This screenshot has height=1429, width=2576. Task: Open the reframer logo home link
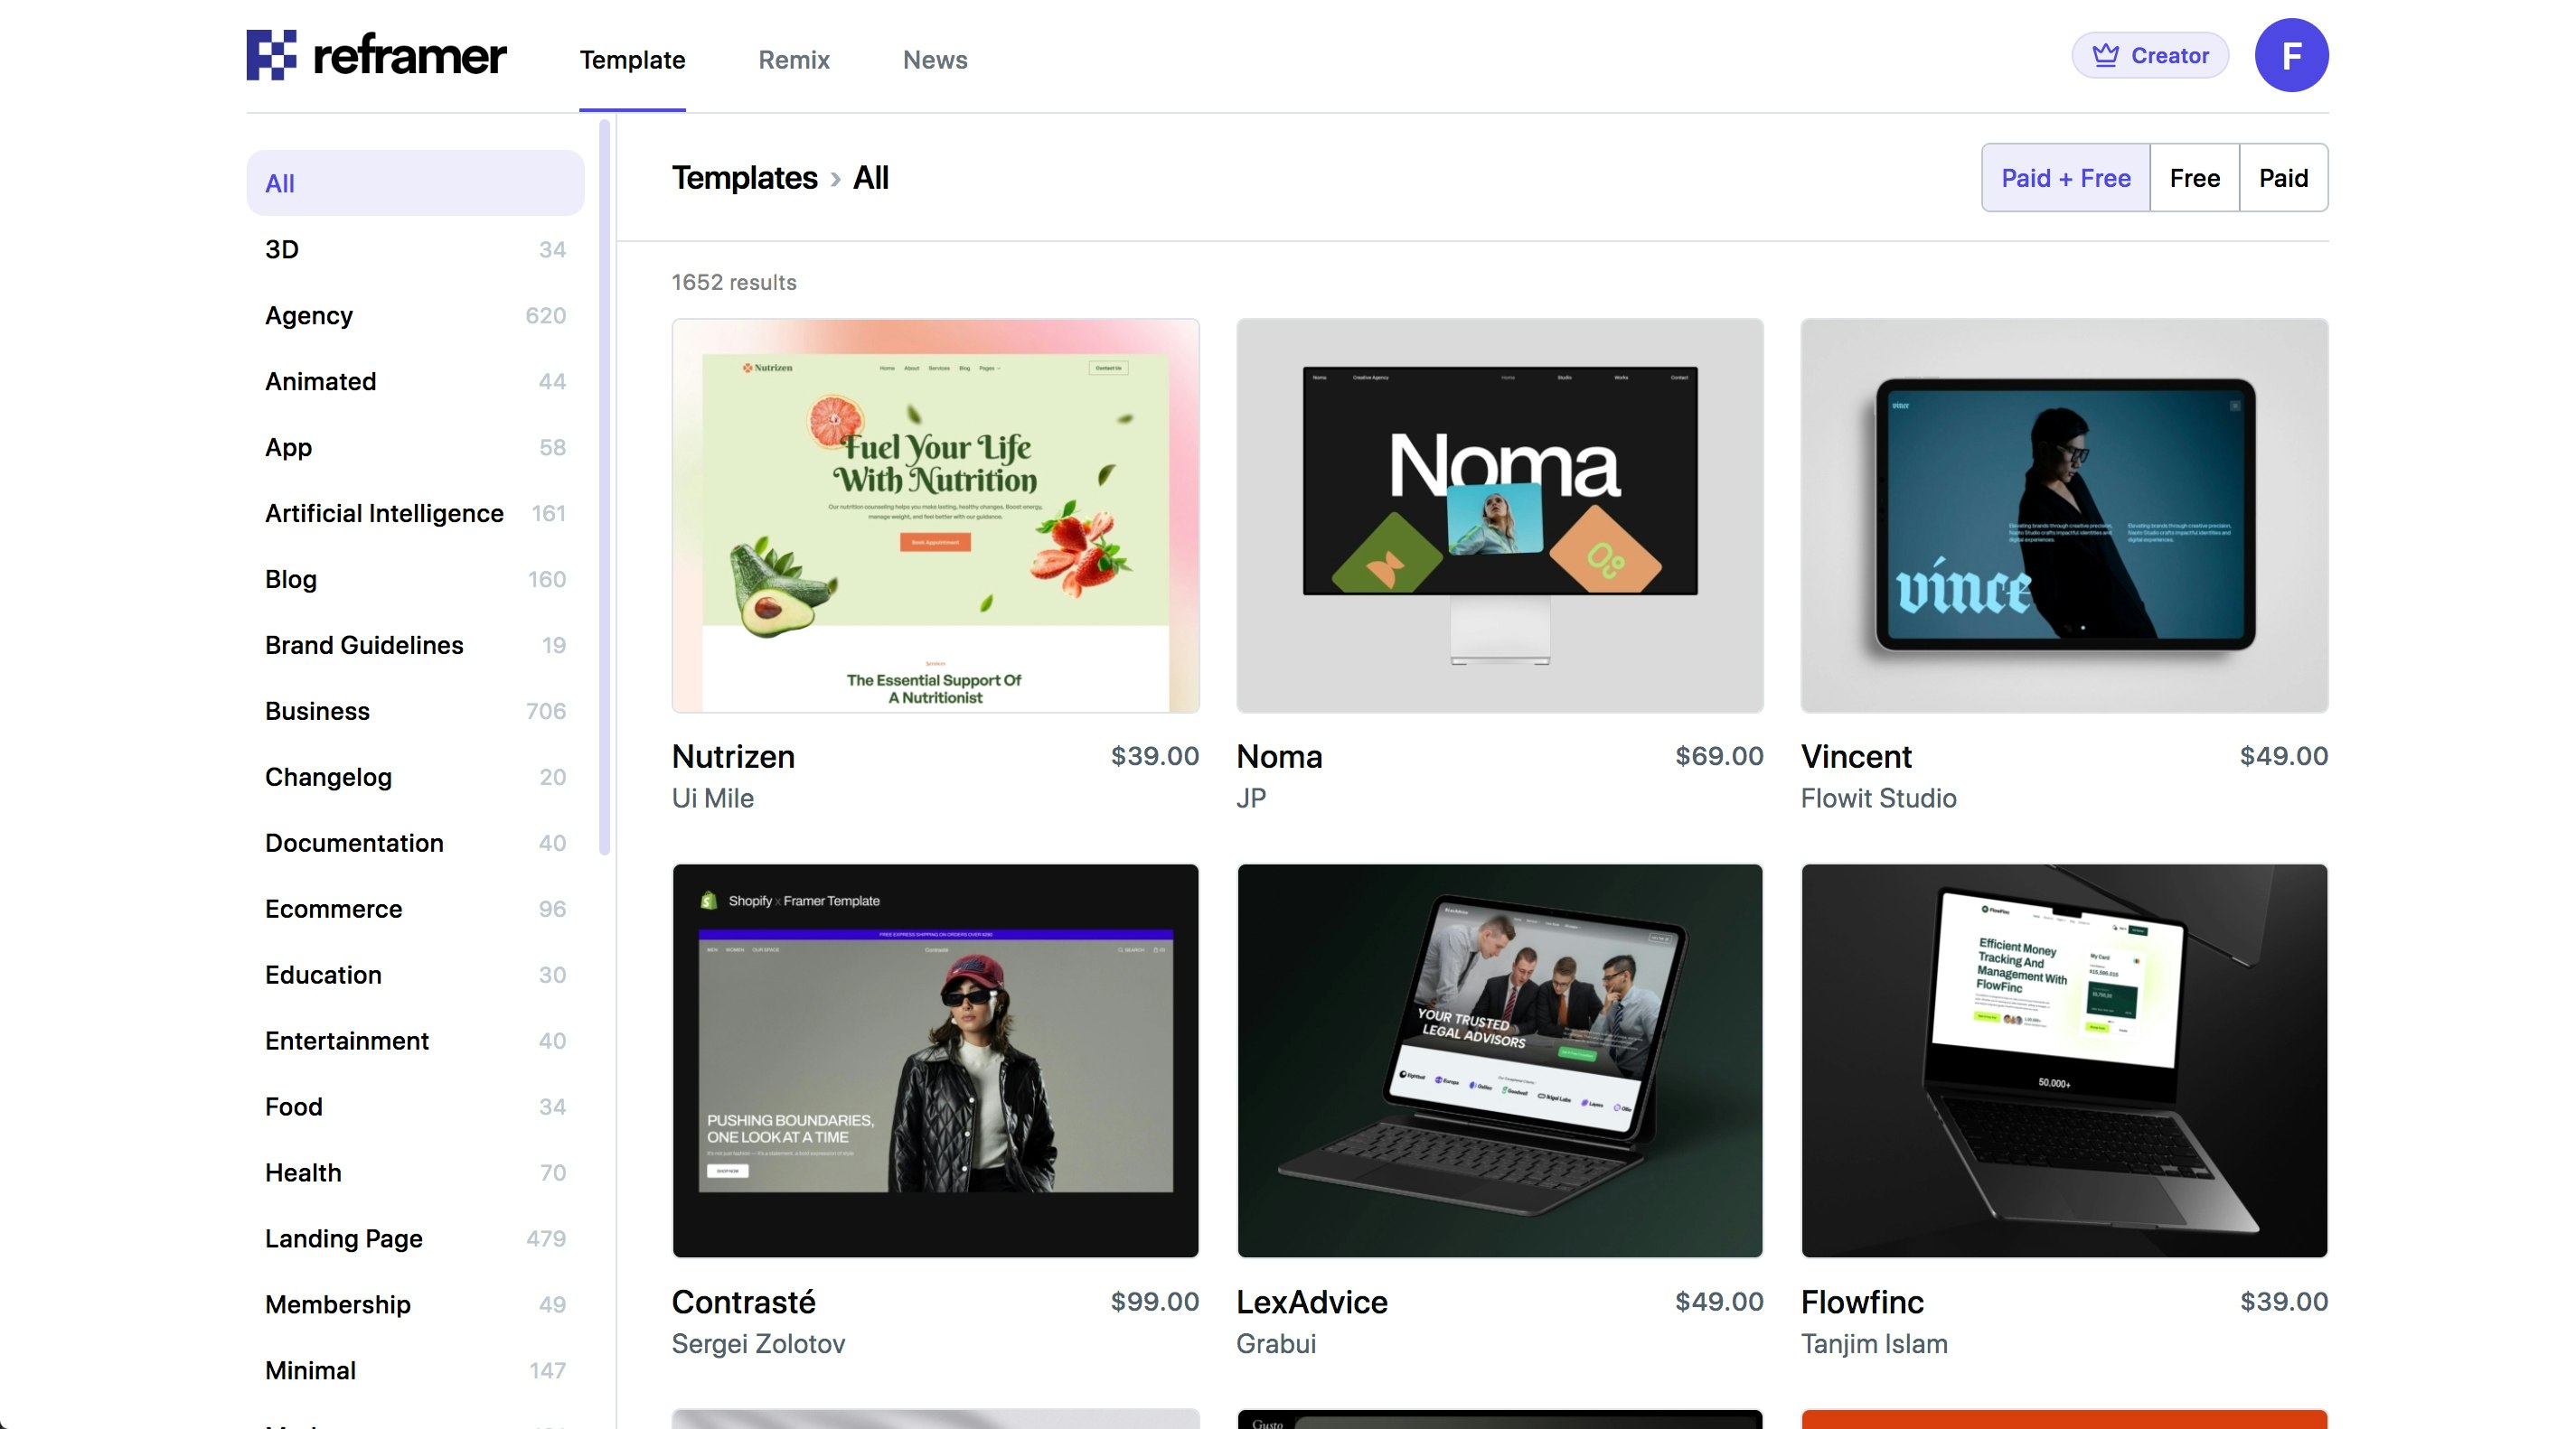[376, 55]
